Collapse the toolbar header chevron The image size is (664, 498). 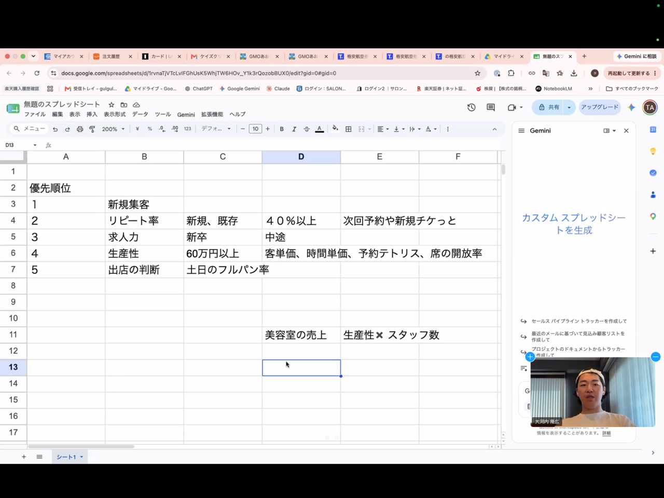[x=494, y=129]
